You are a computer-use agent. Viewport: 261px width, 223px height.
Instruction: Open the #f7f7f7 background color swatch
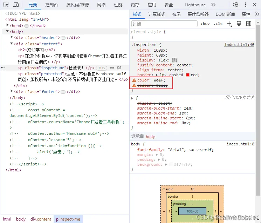click(171, 165)
